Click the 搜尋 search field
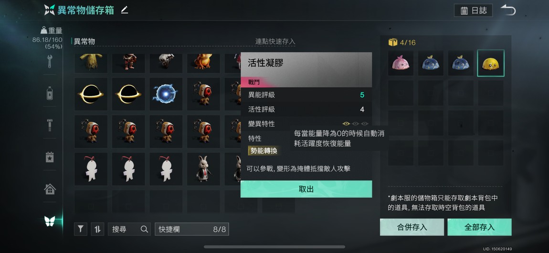Viewport: 549px width, 253px height. (129, 229)
